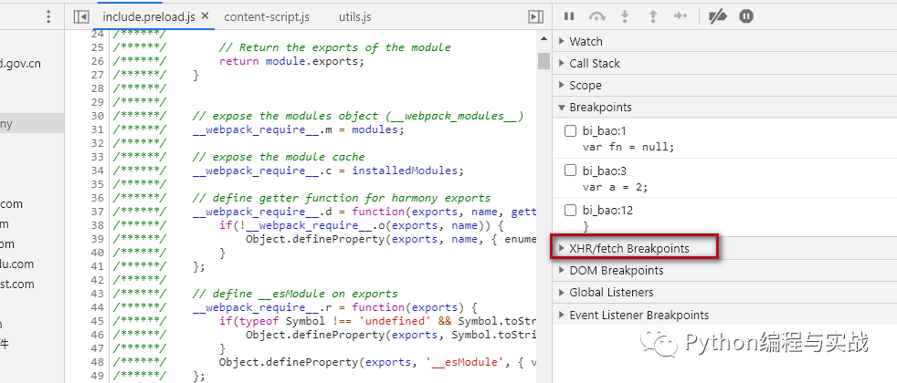Switch to content-script.js tab

(267, 17)
